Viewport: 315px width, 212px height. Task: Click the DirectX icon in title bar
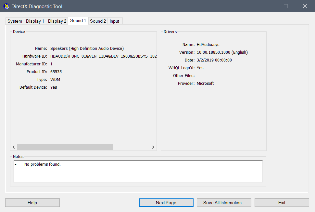click(6, 6)
